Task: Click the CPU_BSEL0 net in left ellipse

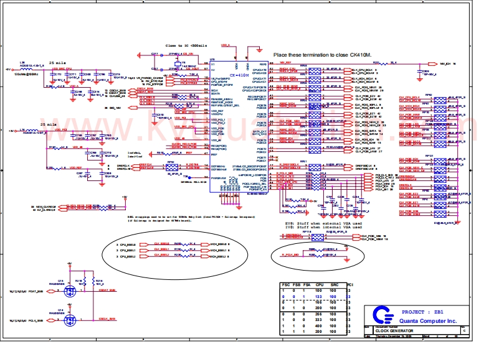Action: coord(161,244)
